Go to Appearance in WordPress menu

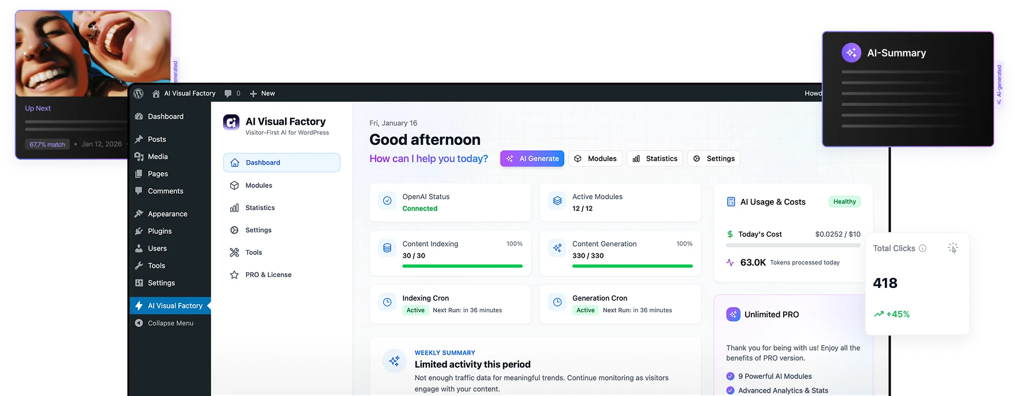point(167,214)
